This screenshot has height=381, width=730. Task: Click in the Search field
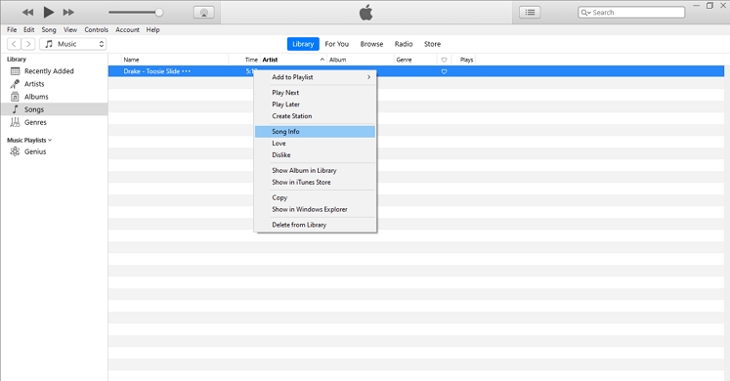[x=631, y=13]
